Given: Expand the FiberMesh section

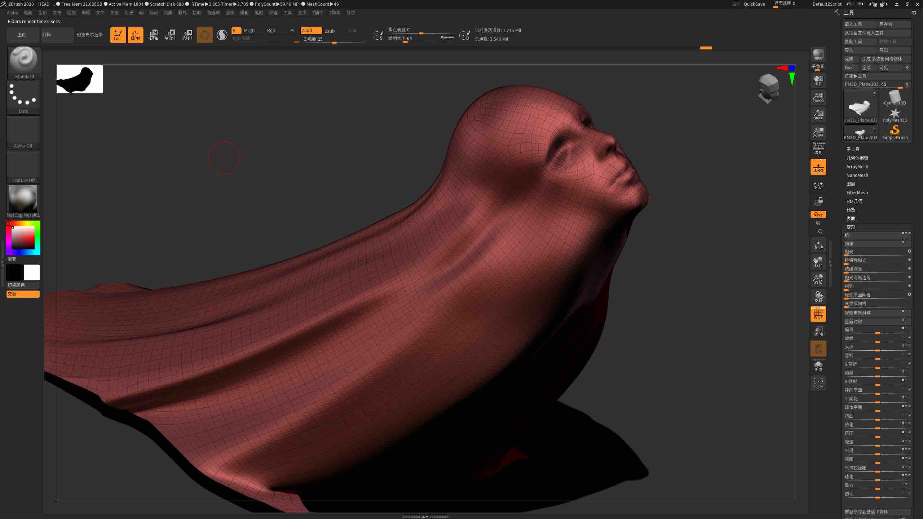Looking at the screenshot, I should [857, 192].
